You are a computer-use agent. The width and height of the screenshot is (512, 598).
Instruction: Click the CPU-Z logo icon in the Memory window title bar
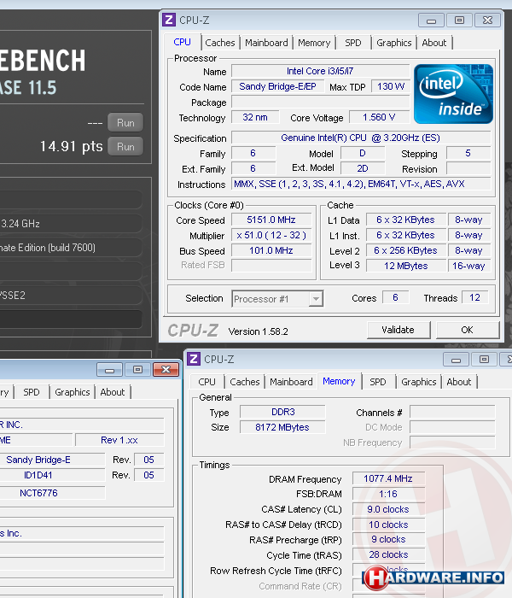[x=194, y=359]
